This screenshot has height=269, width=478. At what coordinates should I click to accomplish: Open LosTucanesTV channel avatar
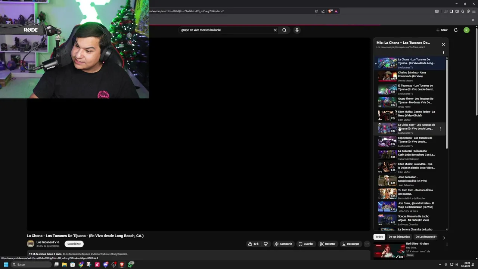click(x=31, y=244)
